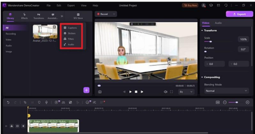Viewport: 255px width, 134px height.
Task: Open the avatar tool with diamond badge
Action: (57, 102)
